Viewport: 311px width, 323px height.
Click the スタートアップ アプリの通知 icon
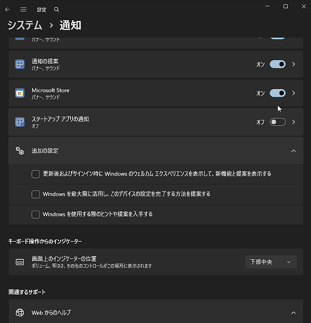(20, 122)
